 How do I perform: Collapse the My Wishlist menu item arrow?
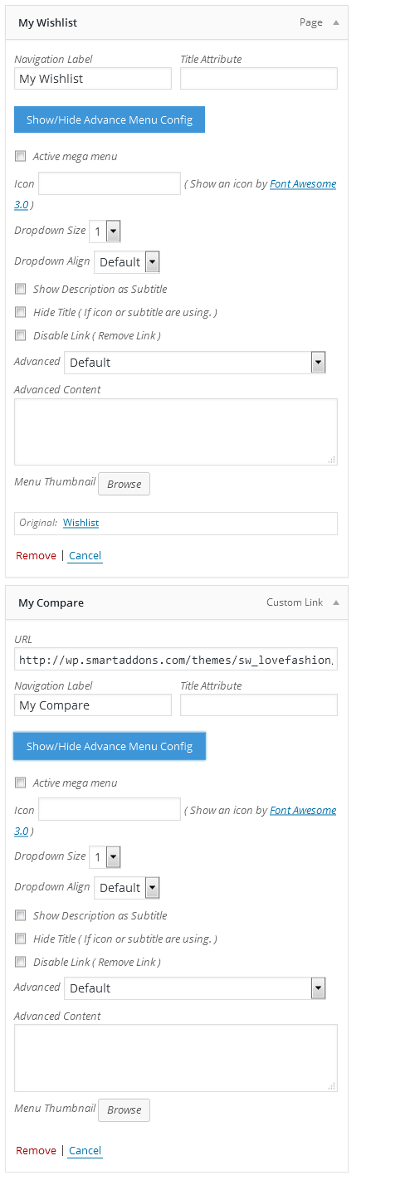coord(336,23)
